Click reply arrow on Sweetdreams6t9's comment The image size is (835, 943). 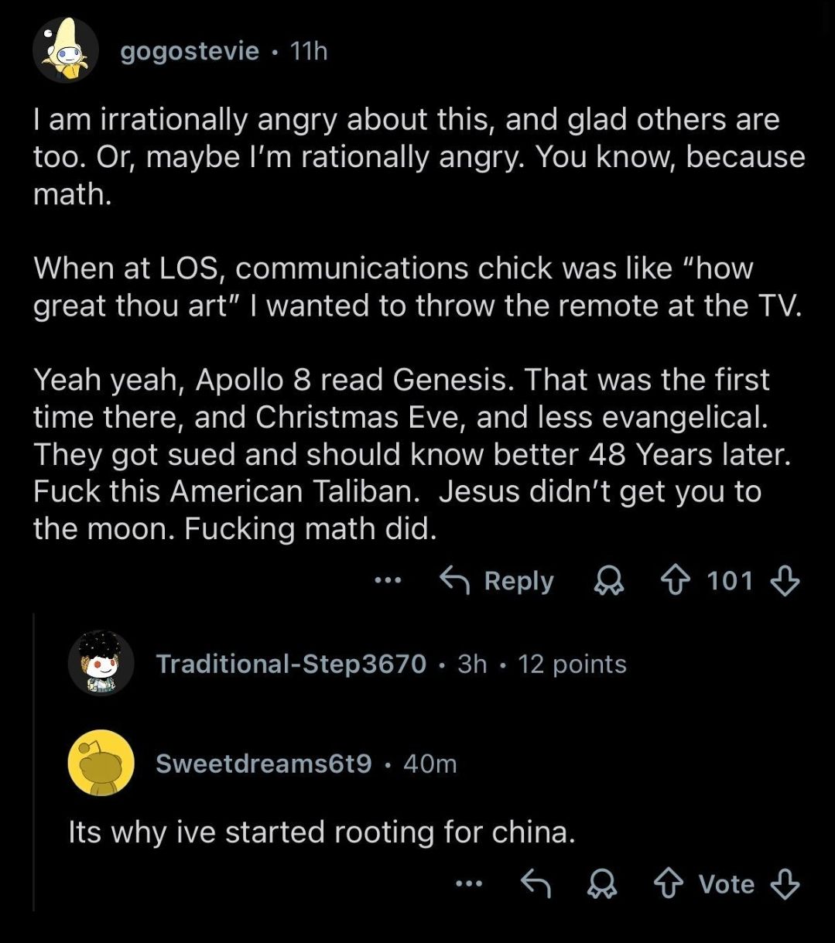tap(536, 884)
